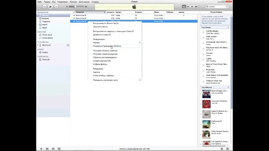Toggle the iTunes Sidebar button at bottom right
Screen dimensions: 269x151
coord(228,149)
